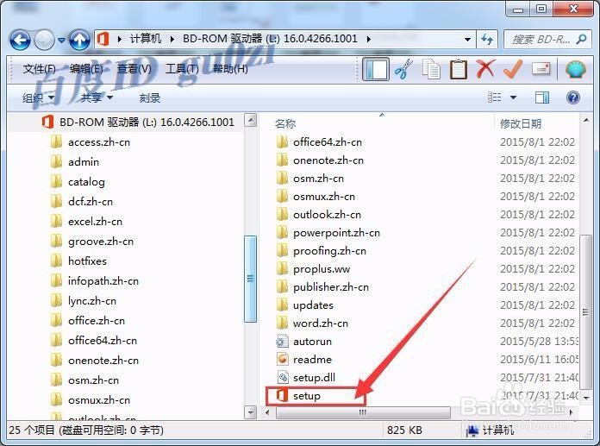Go back with the Back arrow button
The width and height of the screenshot is (600, 446).
pyautogui.click(x=20, y=40)
